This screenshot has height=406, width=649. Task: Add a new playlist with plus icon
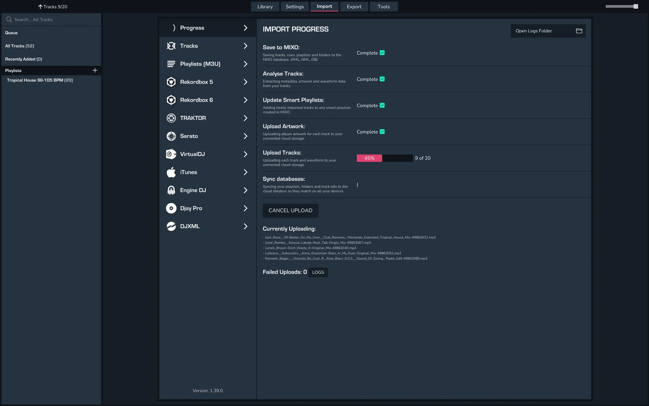95,70
